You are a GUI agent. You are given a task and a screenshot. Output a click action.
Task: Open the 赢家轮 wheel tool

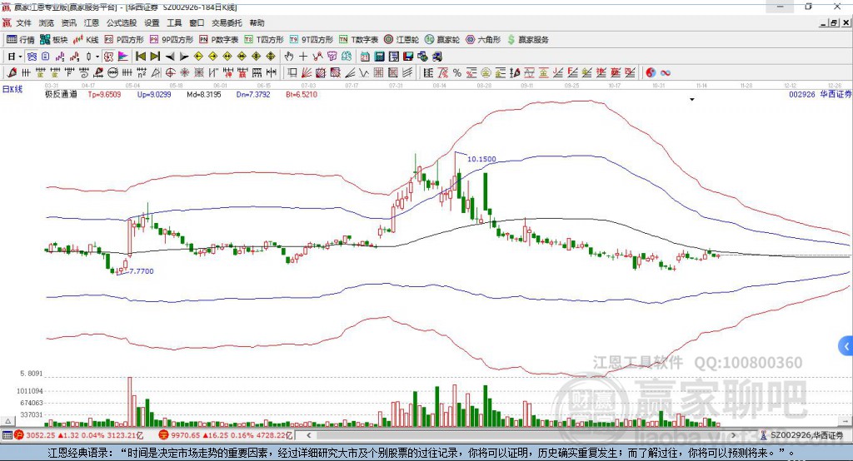pos(442,40)
